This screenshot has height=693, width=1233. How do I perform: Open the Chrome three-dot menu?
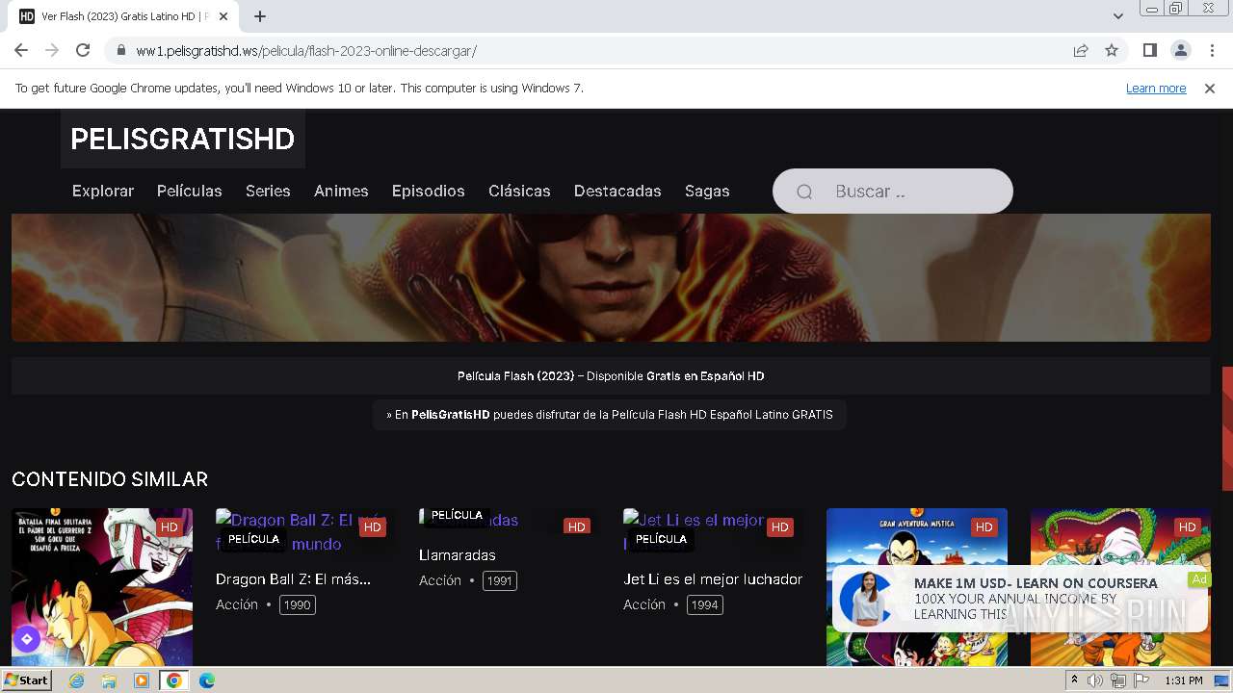tap(1211, 50)
